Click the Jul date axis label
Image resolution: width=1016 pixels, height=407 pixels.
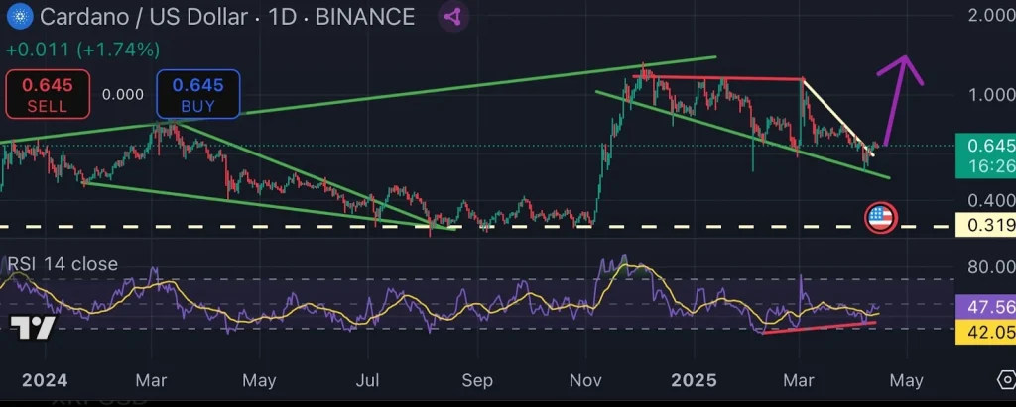367,380
